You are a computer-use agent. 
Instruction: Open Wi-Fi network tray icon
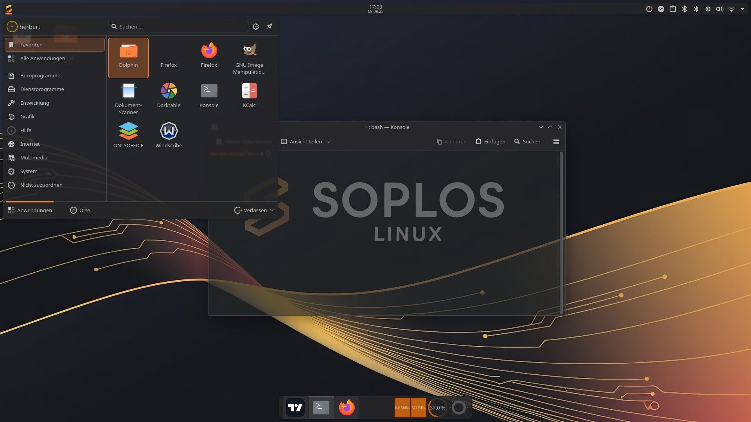pyautogui.click(x=731, y=9)
